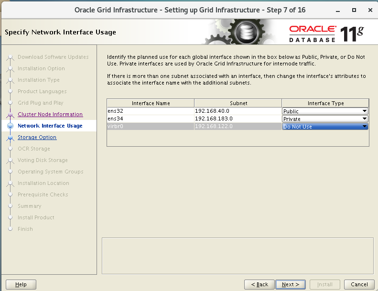Open the Cluster Node Information step link
The image size is (378, 291).
point(50,114)
